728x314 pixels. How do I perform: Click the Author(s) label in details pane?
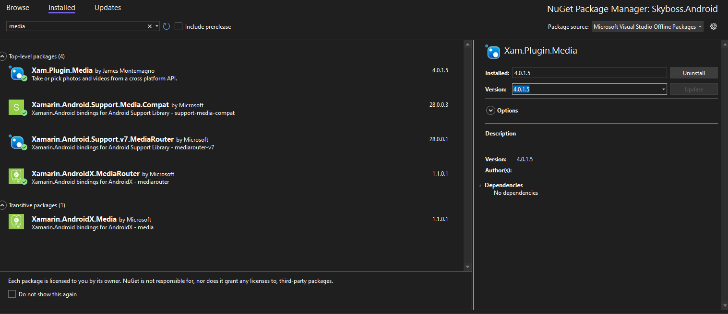[x=499, y=170]
